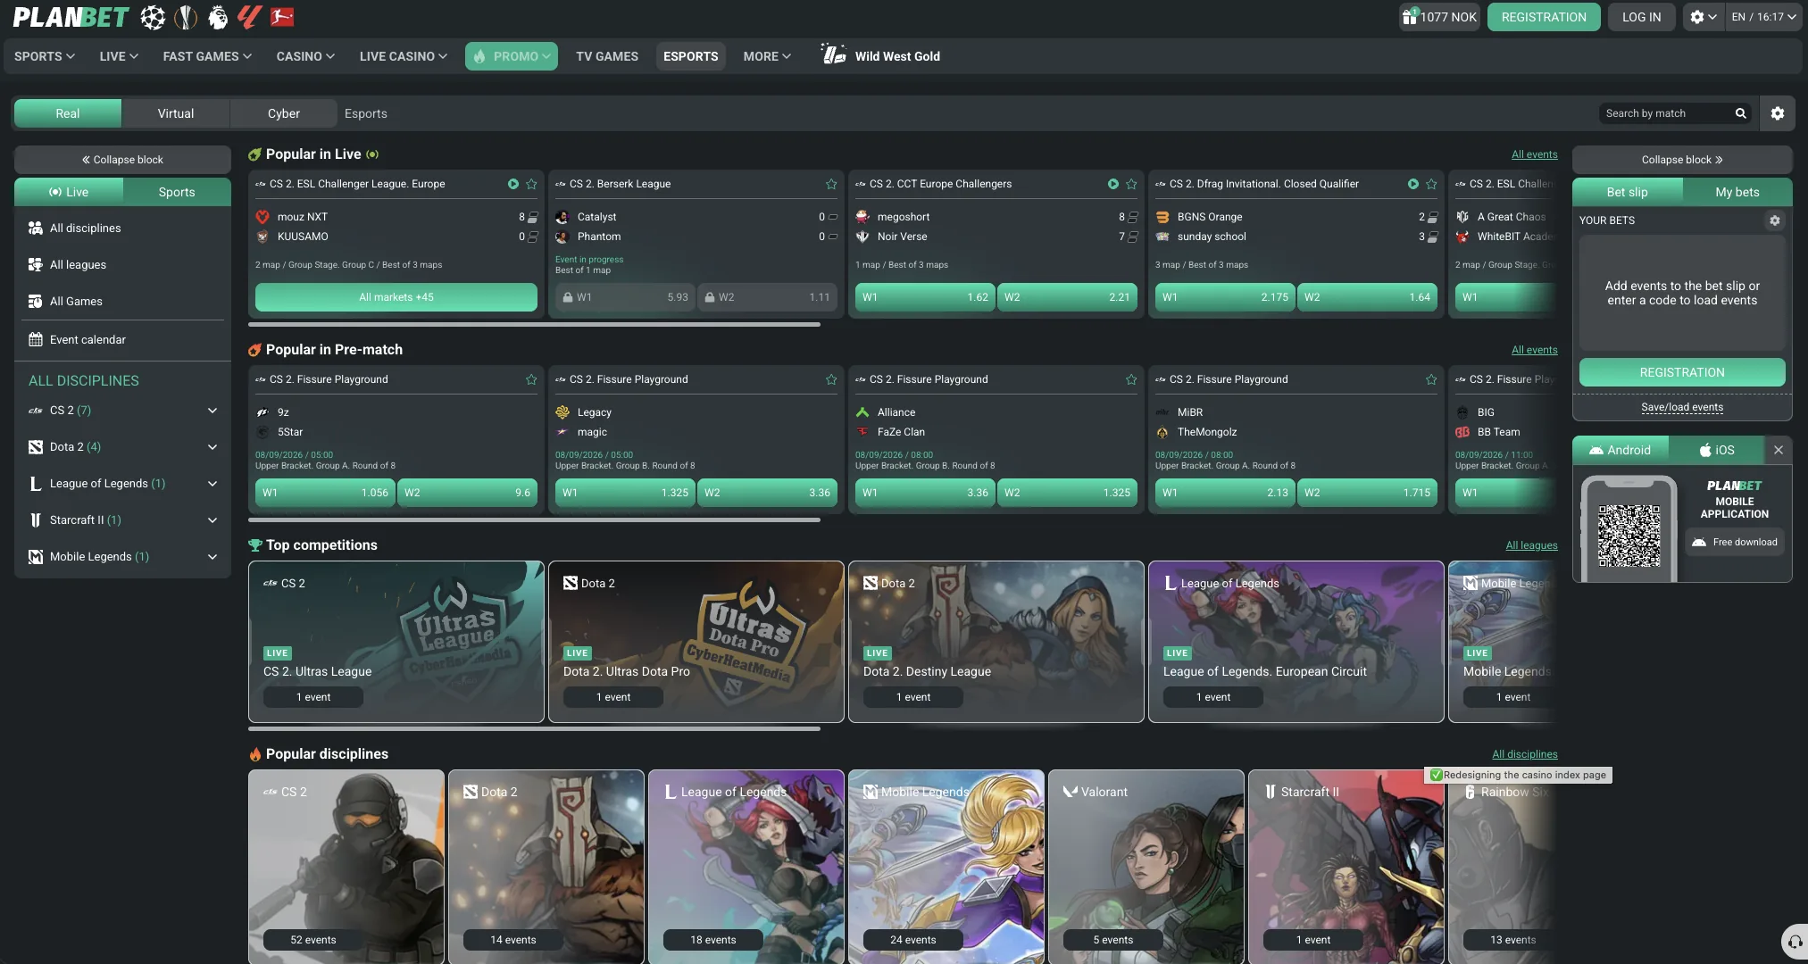Screen dimensions: 1808x964
Task: Select the iOS app tab
Action: click(1716, 450)
